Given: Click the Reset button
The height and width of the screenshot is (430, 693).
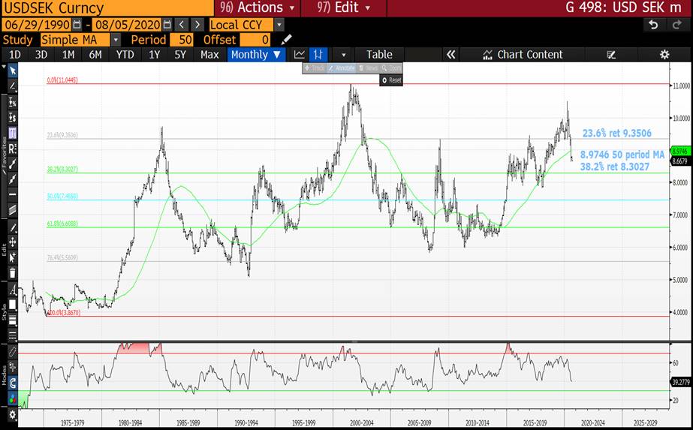Looking at the screenshot, I should coord(391,80).
